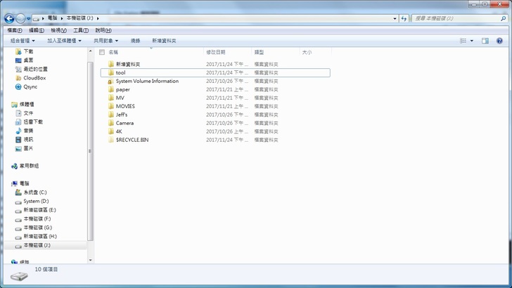Open CloudBox in the navigation pane
The height and width of the screenshot is (288, 512).
[x=34, y=78]
